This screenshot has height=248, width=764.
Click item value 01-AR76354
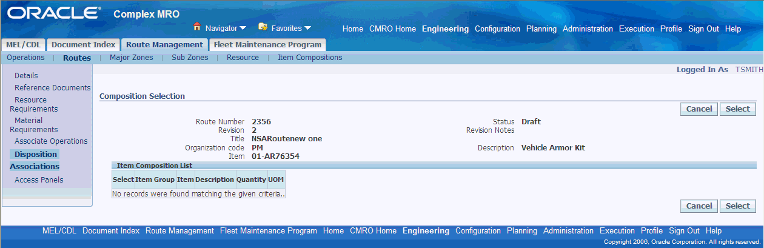pos(275,156)
